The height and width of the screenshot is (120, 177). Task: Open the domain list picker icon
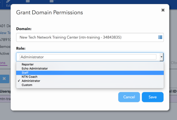click(x=160, y=37)
